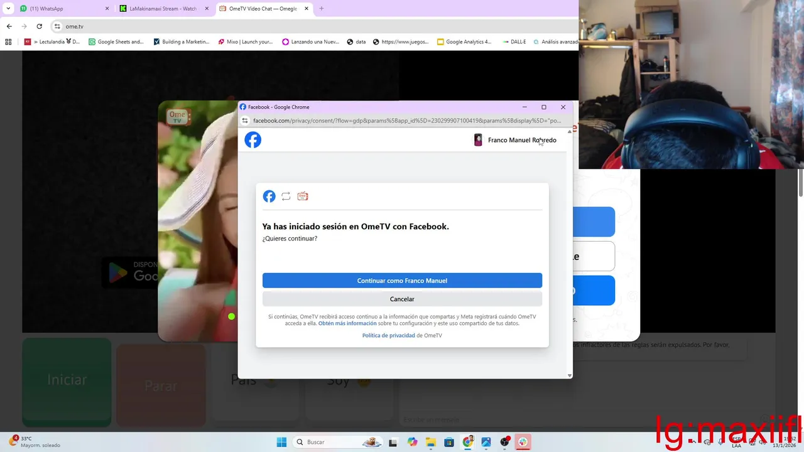
Task: Click the Facebook icon inside the consent dialog
Action: (269, 196)
